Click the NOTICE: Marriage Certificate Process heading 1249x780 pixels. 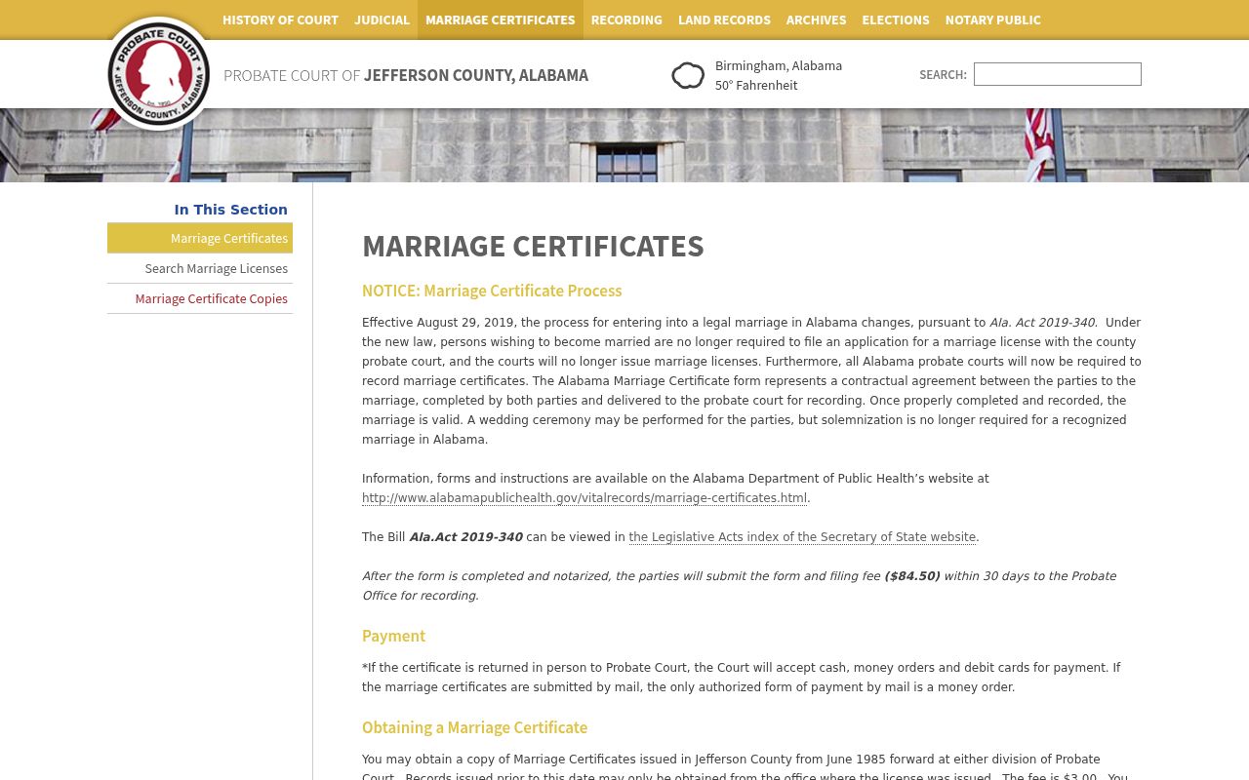point(492,291)
